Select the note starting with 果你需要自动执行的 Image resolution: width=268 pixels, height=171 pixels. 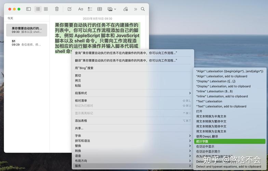[x=27, y=30]
